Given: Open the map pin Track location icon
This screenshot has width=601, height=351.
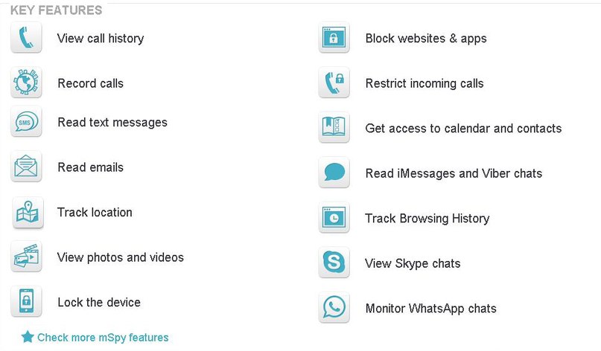Looking at the screenshot, I should (x=28, y=213).
